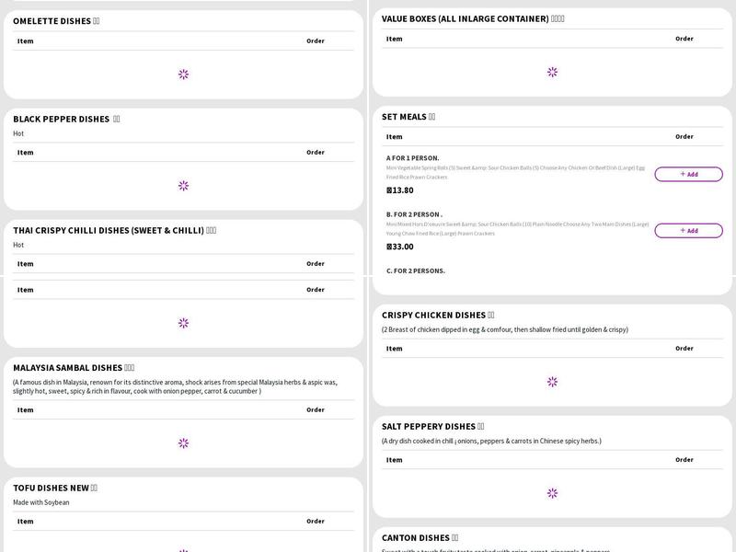The height and width of the screenshot is (552, 736).
Task: Click the Set Meals section heading
Action: [x=408, y=117]
